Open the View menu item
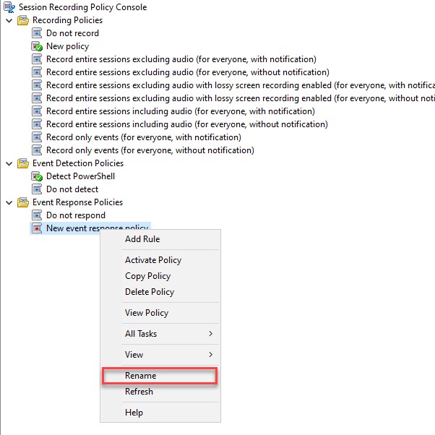The image size is (435, 435). pyautogui.click(x=160, y=355)
